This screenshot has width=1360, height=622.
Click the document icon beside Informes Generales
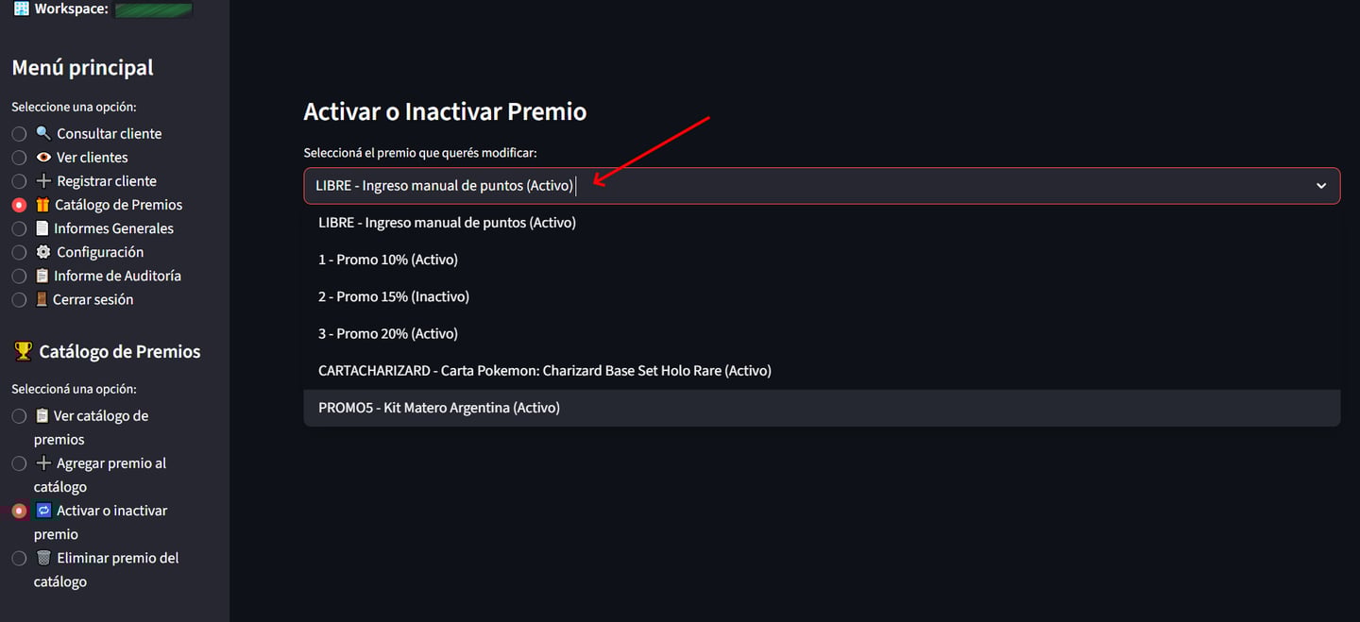[42, 228]
